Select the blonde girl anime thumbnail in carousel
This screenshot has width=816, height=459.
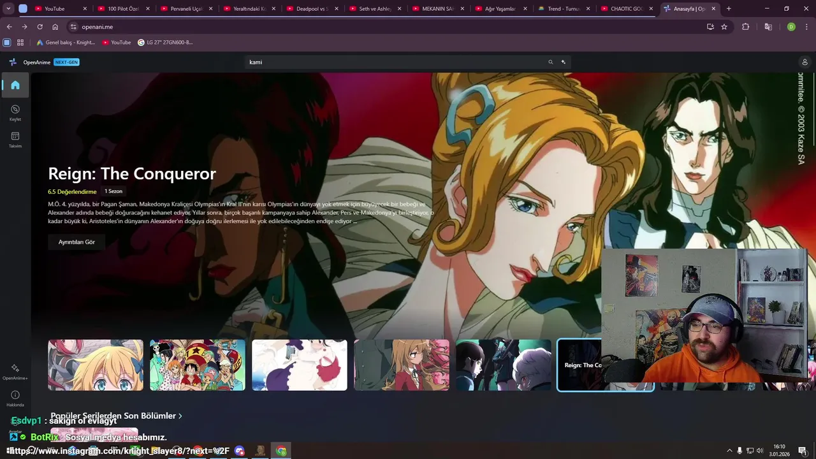coord(96,365)
